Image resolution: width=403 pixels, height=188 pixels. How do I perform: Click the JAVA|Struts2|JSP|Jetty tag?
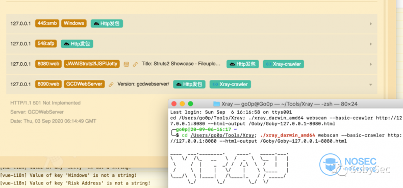coord(92,64)
